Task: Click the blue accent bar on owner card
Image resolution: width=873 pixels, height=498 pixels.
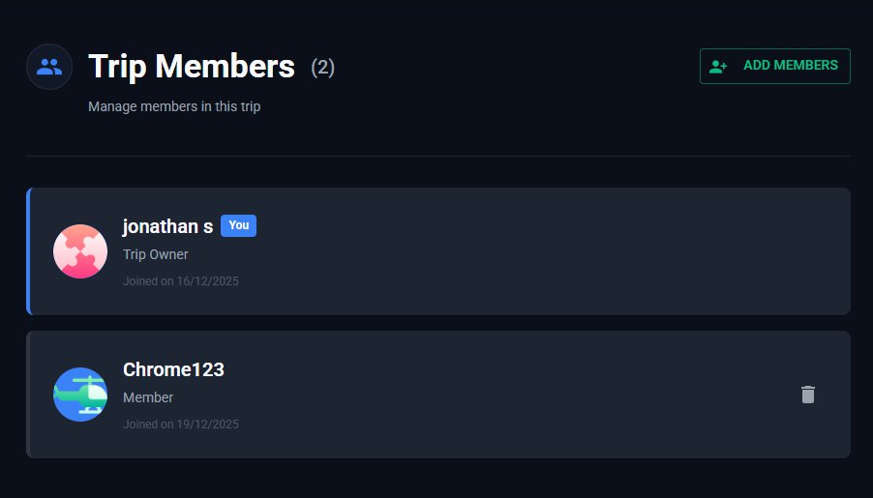Action: pyautogui.click(x=28, y=251)
